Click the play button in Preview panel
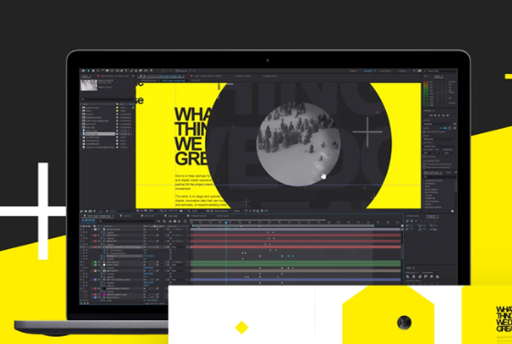This screenshot has height=344, width=512. pos(439,115)
